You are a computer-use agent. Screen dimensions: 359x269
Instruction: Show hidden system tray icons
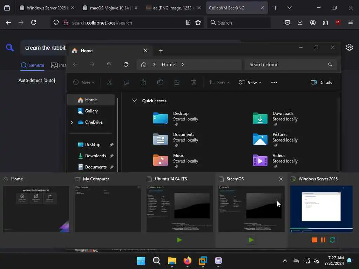285,261
